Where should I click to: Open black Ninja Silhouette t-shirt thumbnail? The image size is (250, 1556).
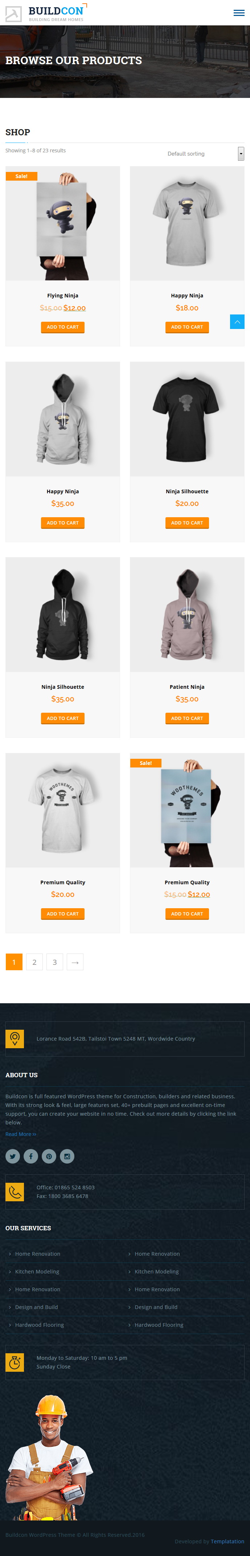pyautogui.click(x=187, y=419)
